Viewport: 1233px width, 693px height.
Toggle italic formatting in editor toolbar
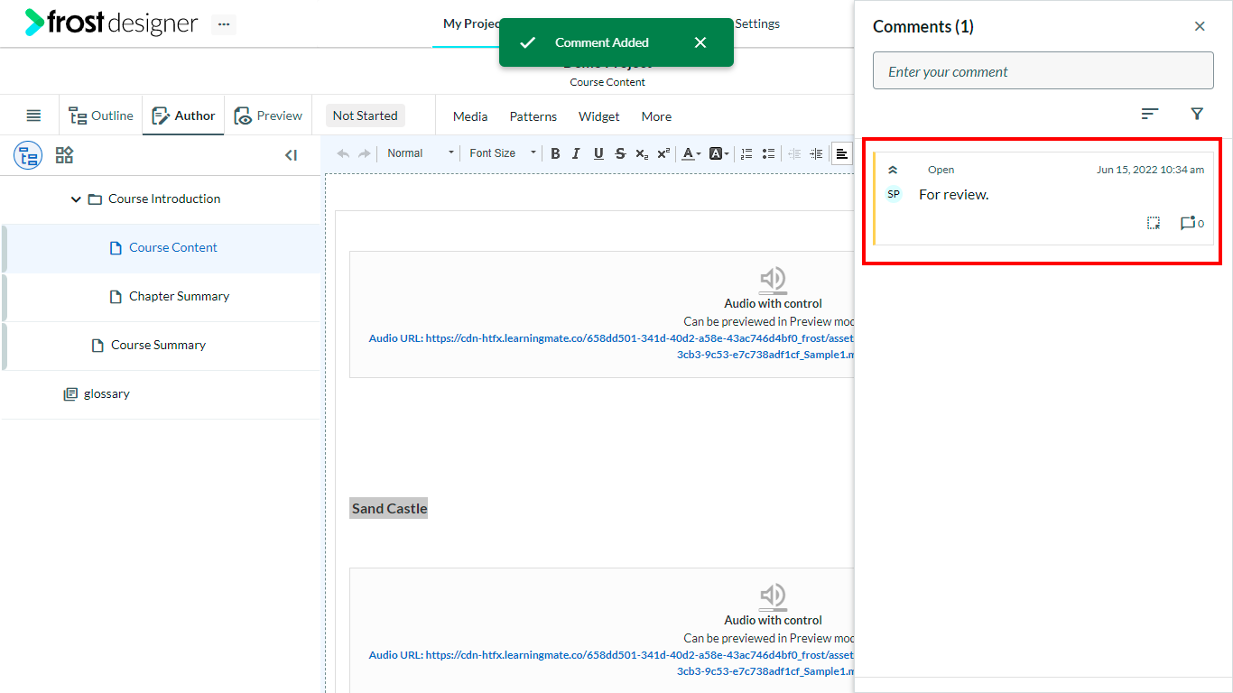576,153
